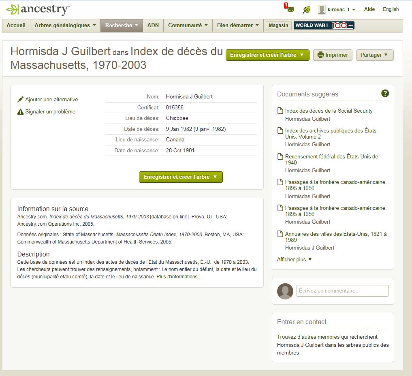Click the document icon beside Recensement fédéral 1940
The image size is (412, 376).
(x=280, y=157)
